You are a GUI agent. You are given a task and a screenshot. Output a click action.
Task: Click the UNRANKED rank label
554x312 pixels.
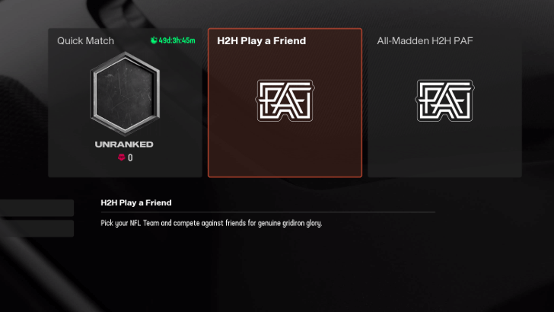(124, 144)
